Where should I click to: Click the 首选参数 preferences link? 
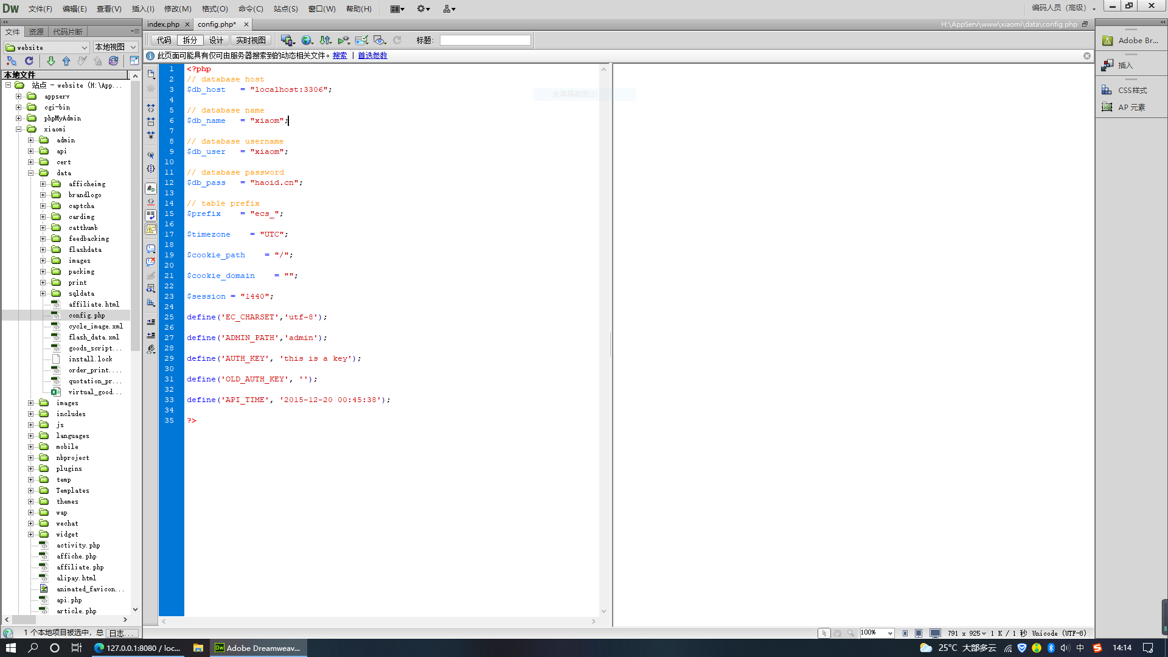(x=372, y=55)
